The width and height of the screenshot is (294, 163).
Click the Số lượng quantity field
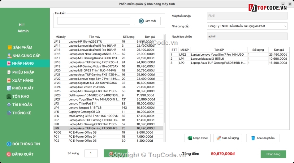pos(91,153)
